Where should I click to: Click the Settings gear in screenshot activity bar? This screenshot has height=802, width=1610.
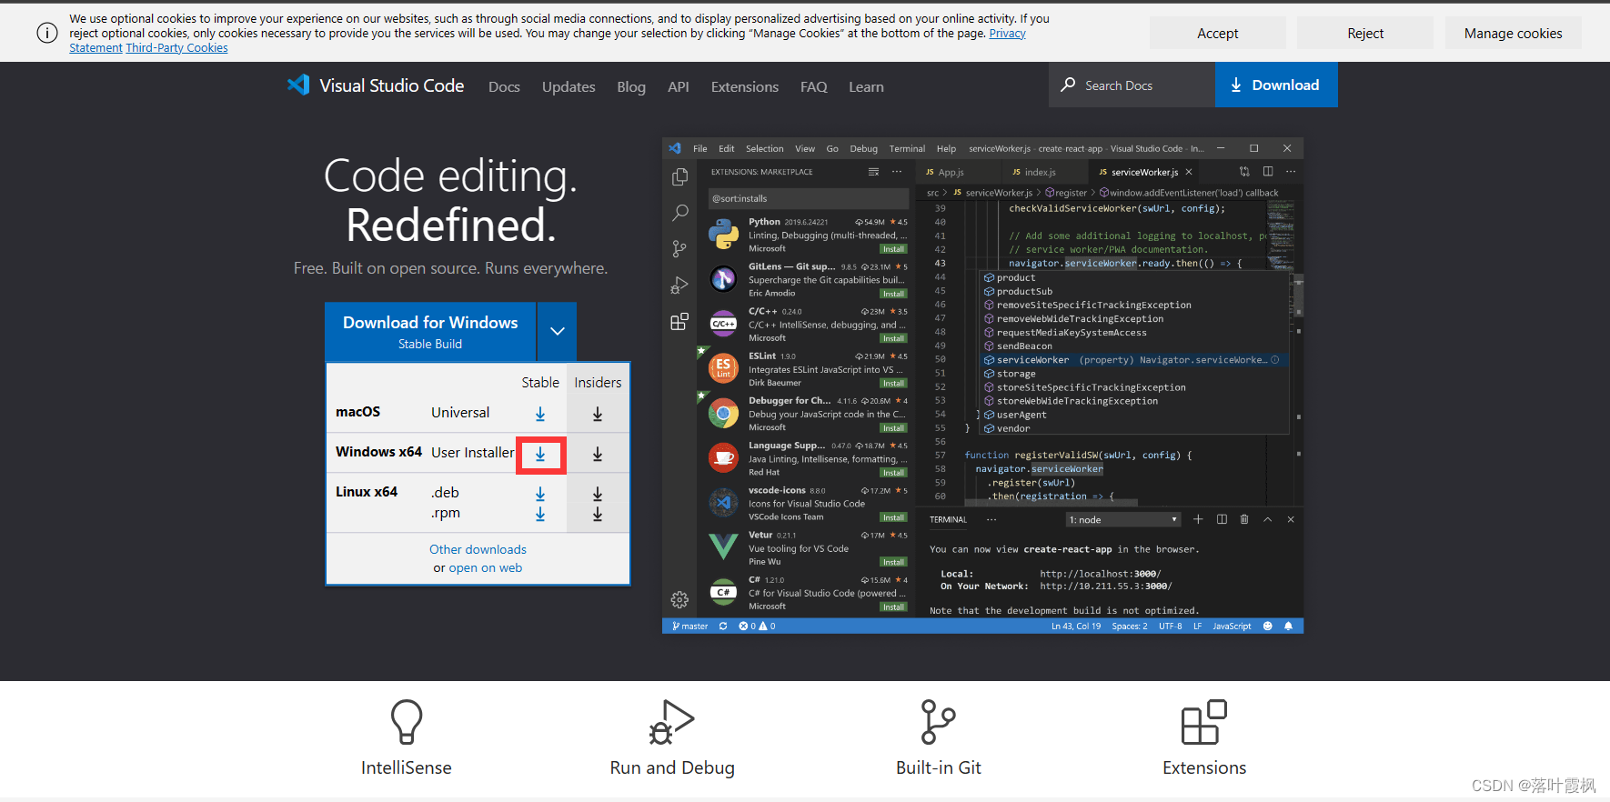coord(679,599)
